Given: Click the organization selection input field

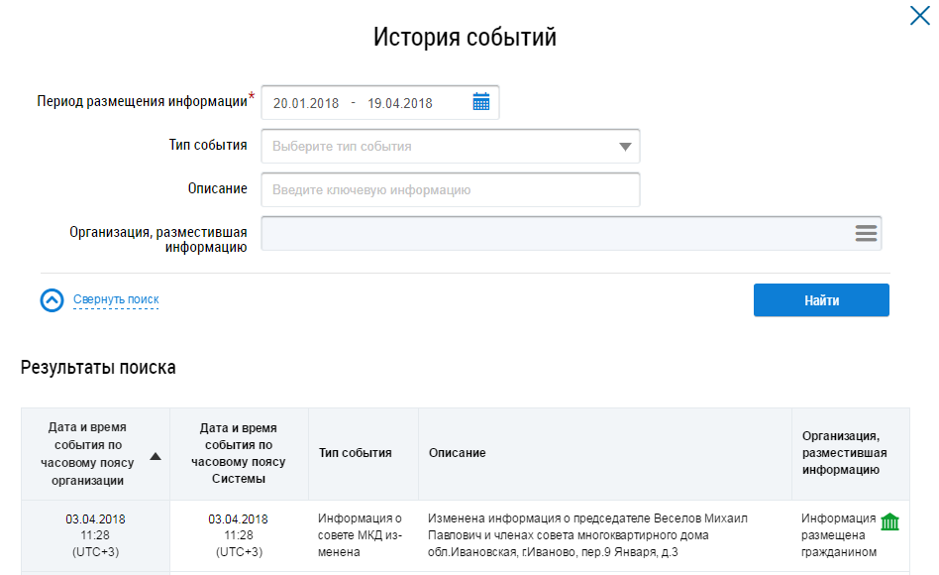Looking at the screenshot, I should (555, 233).
